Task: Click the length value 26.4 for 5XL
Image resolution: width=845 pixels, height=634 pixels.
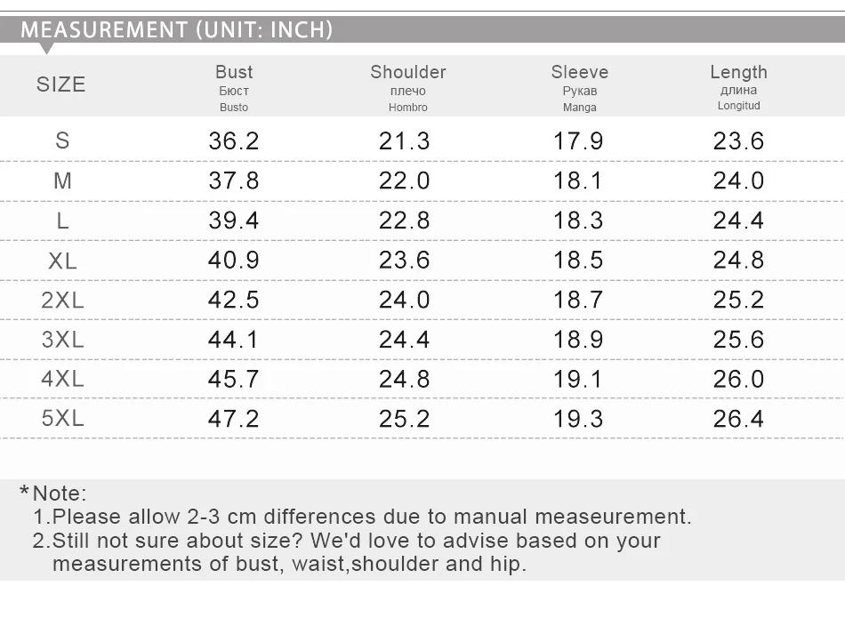Action: click(738, 419)
